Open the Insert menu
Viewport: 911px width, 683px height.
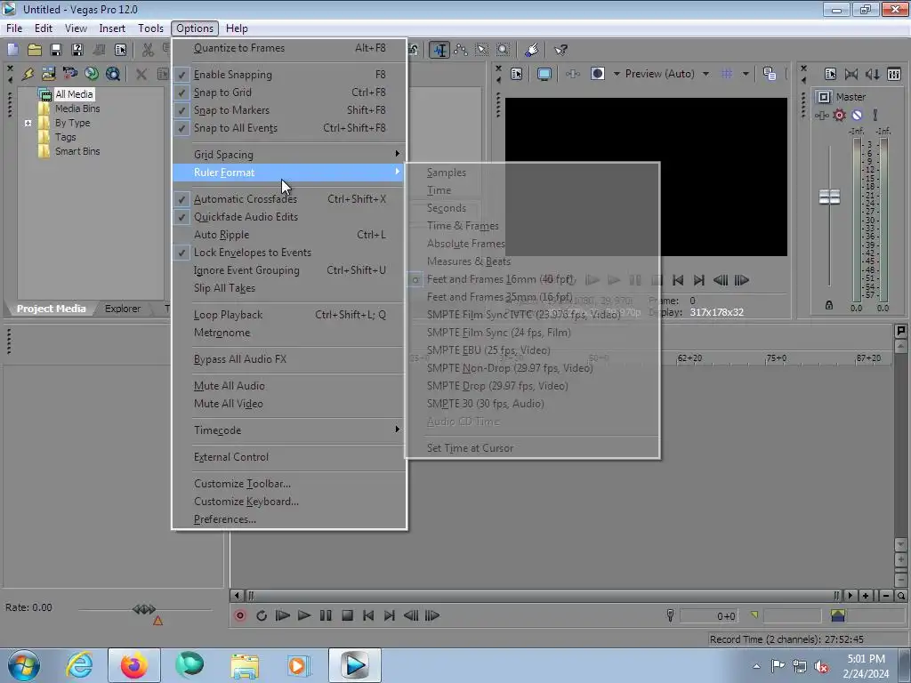coord(112,28)
